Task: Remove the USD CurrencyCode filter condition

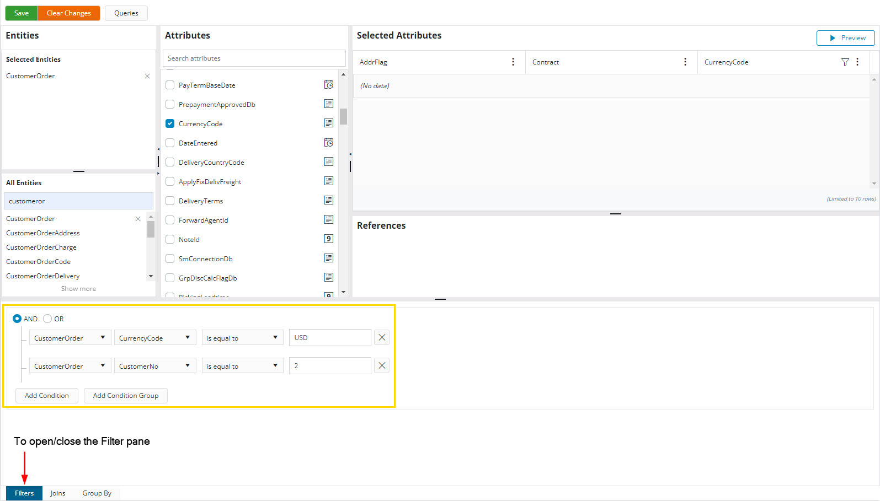Action: click(382, 337)
